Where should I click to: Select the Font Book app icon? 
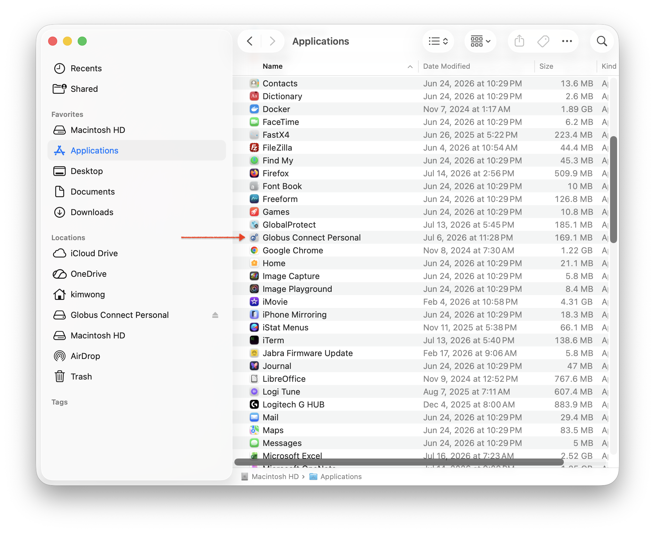(x=254, y=186)
